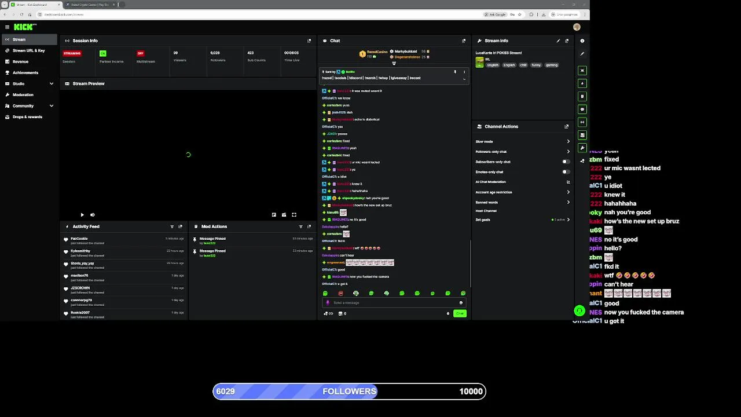Edit stream info with pencil icon
The width and height of the screenshot is (741, 417).
[x=558, y=41]
